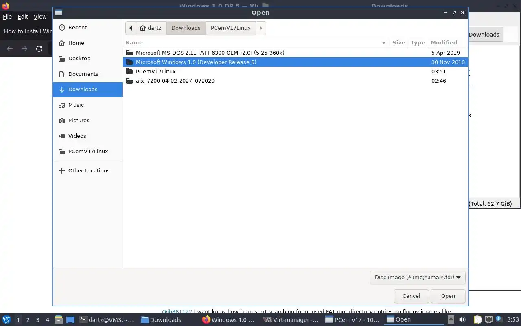The image size is (521, 326).
Task: Switch to the PCem v17 taskbar item
Action: (352, 320)
